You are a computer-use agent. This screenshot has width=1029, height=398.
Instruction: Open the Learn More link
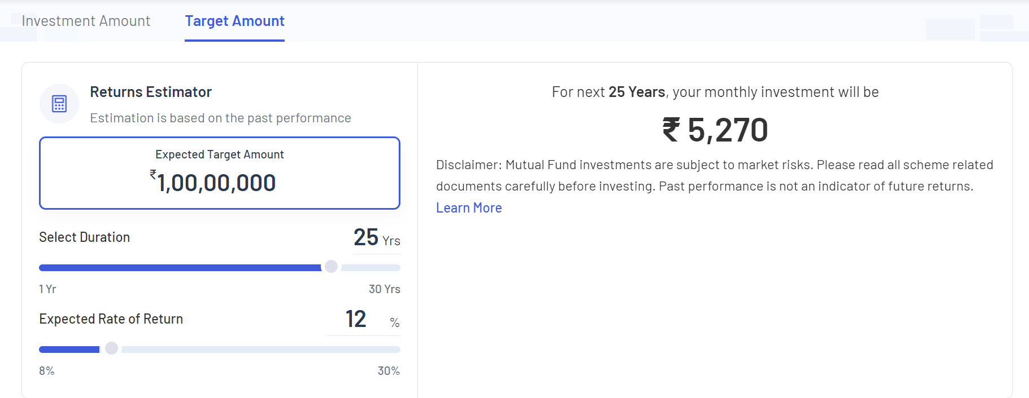tap(469, 208)
